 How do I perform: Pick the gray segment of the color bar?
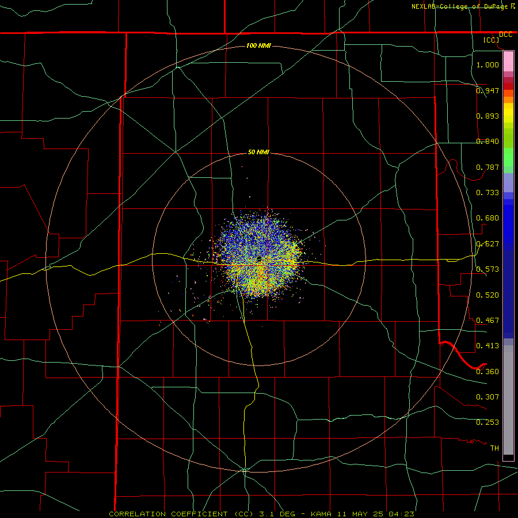[508, 400]
